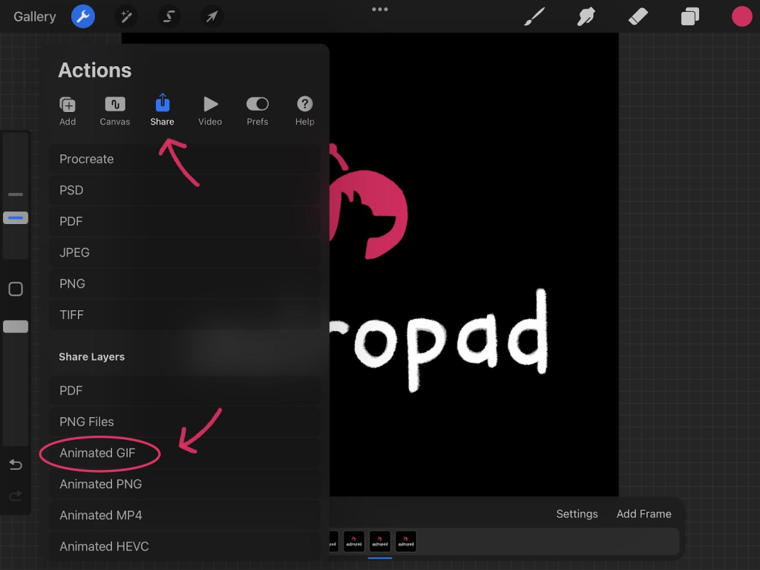Tap the square modify button in sidebar
Image resolution: width=760 pixels, height=570 pixels.
click(x=16, y=289)
